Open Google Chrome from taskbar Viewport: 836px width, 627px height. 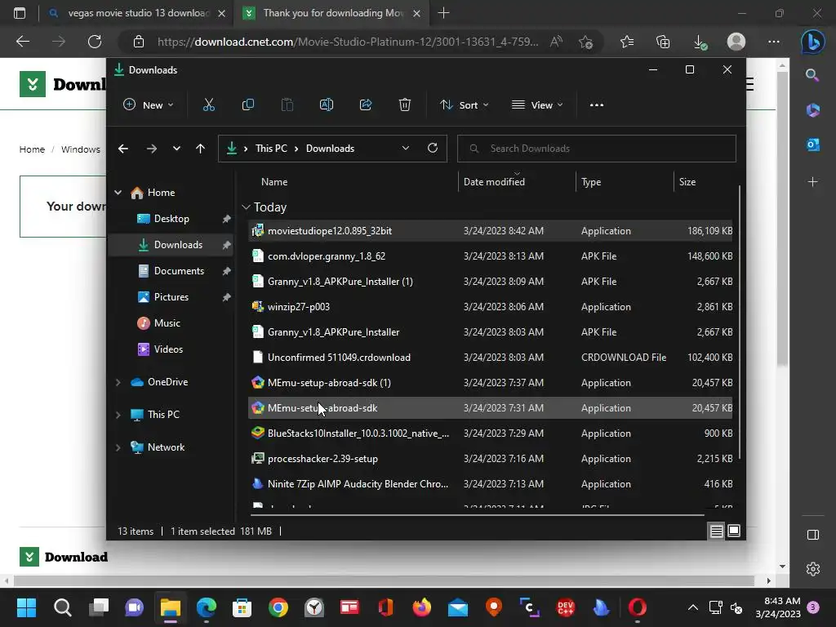278,607
